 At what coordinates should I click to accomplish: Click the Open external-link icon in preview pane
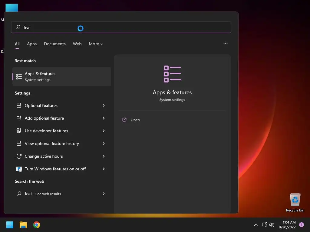click(124, 120)
